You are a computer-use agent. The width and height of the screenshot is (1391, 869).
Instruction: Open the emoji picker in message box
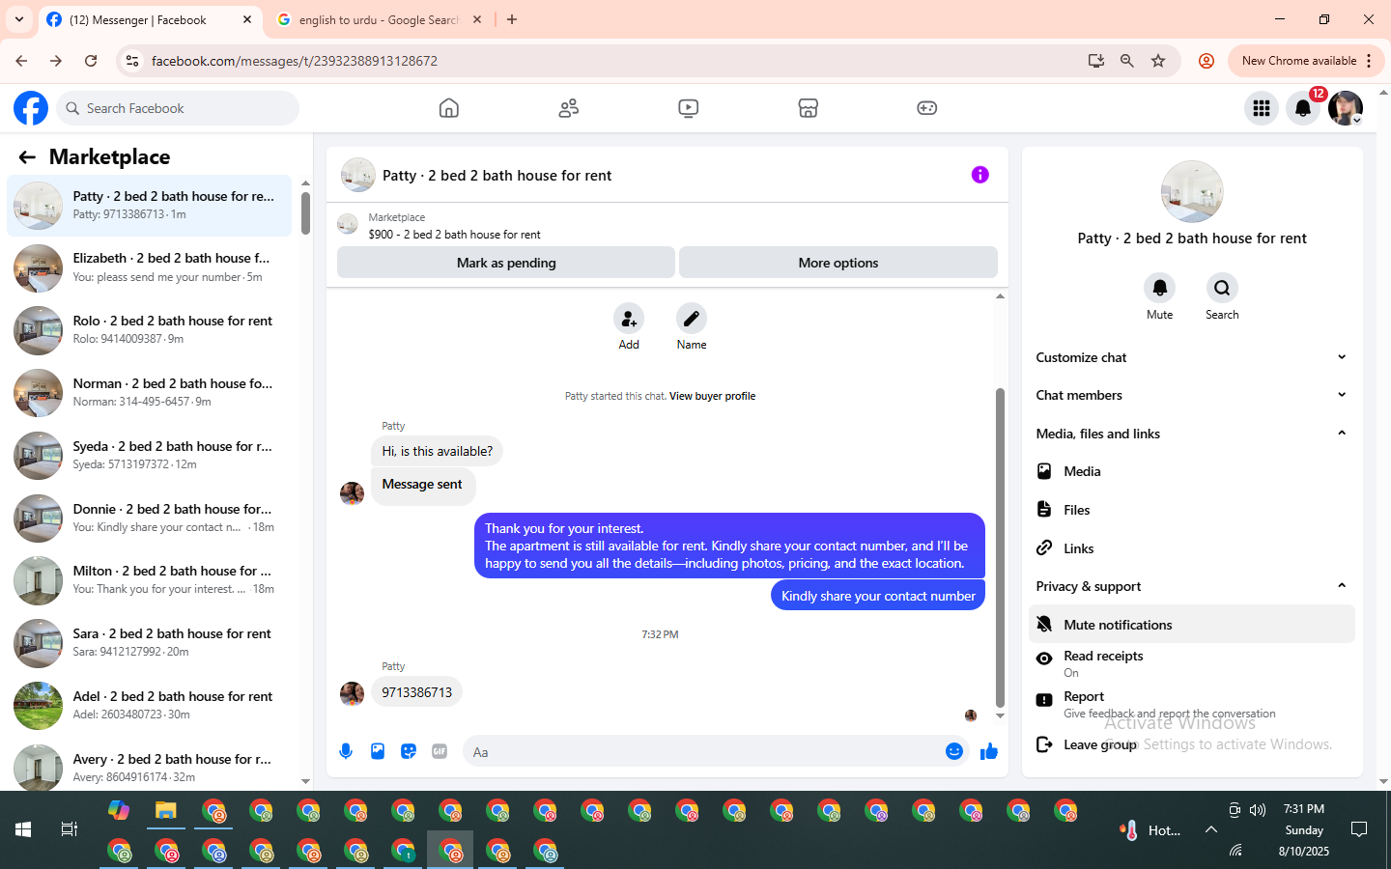coord(954,751)
